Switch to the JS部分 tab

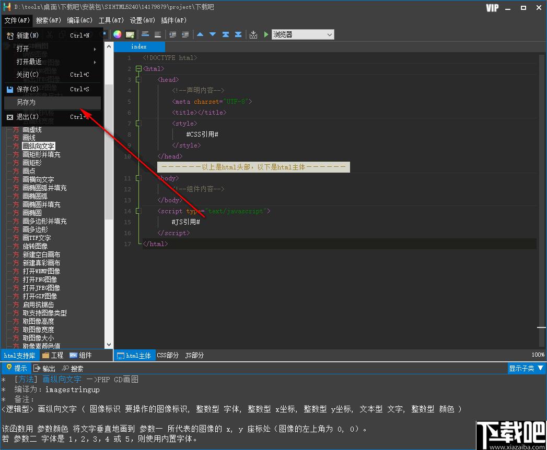(194, 355)
